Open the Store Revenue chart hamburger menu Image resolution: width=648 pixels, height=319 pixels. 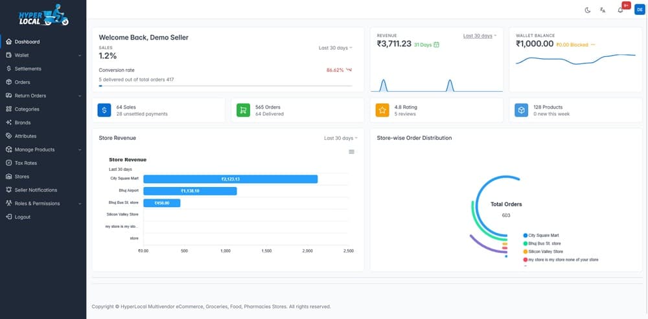[351, 151]
